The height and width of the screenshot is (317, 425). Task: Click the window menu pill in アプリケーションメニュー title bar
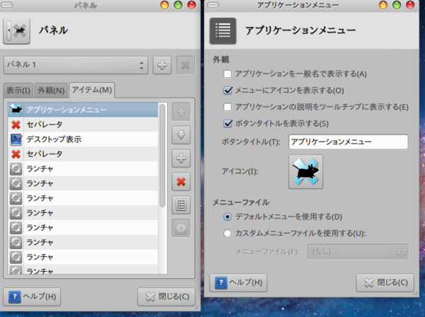[213, 5]
